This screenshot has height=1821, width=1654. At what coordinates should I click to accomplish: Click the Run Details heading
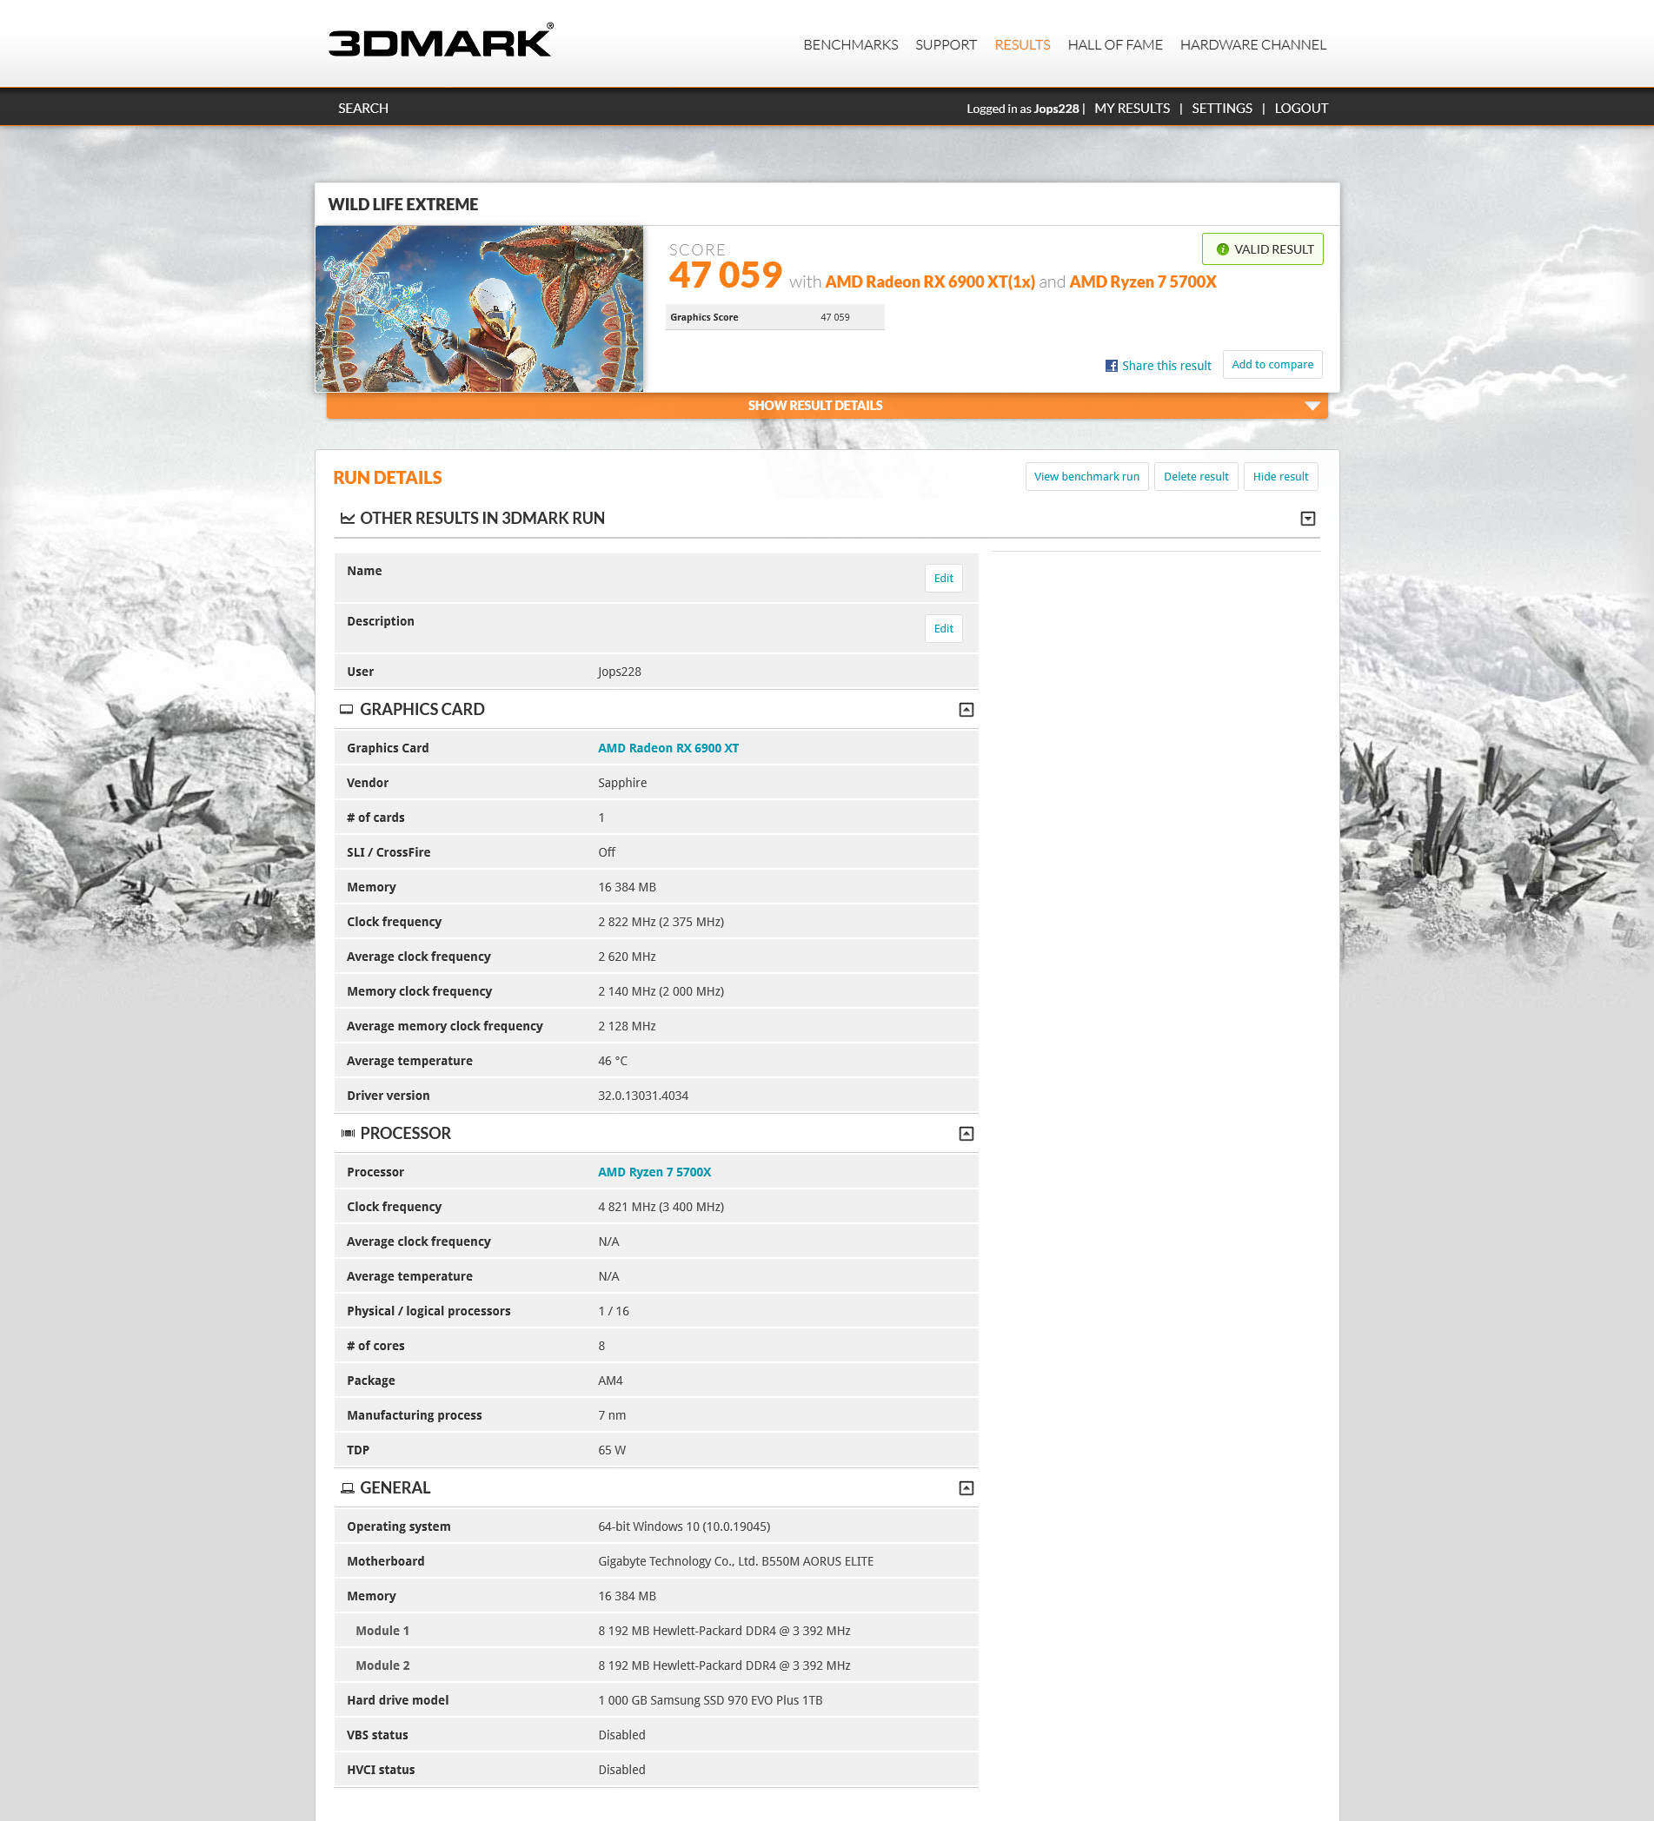pyautogui.click(x=387, y=478)
